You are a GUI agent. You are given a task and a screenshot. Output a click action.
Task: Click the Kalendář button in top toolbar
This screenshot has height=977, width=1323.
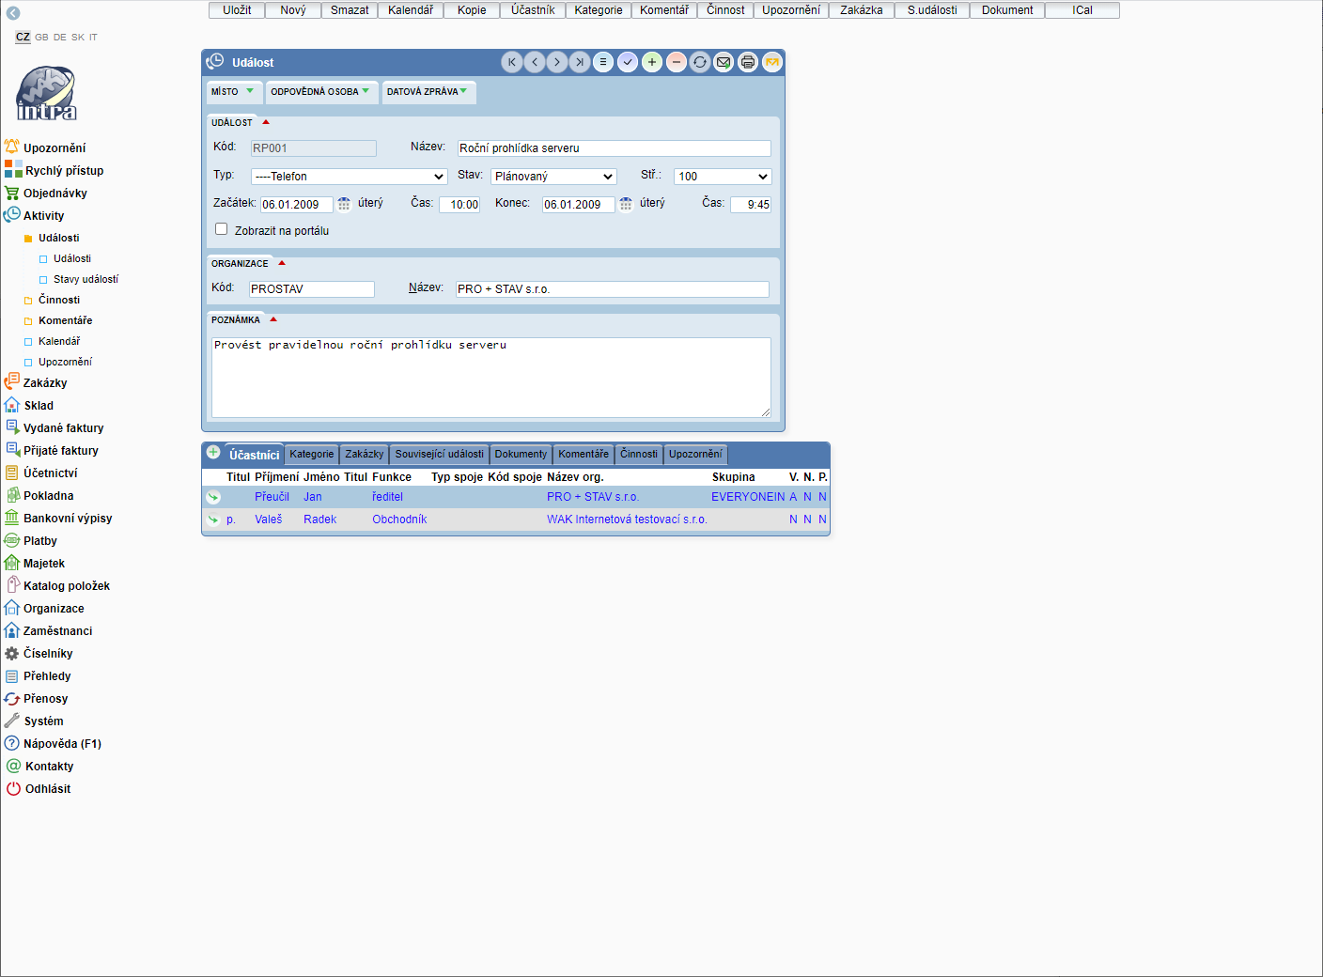tap(411, 10)
